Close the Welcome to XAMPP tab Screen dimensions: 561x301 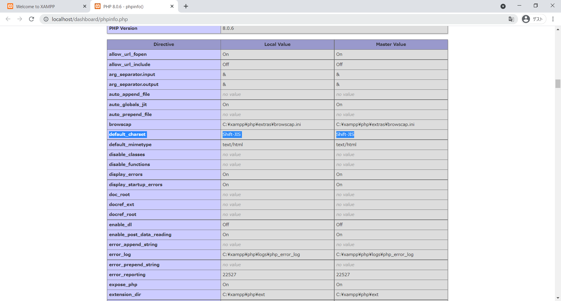(x=85, y=6)
